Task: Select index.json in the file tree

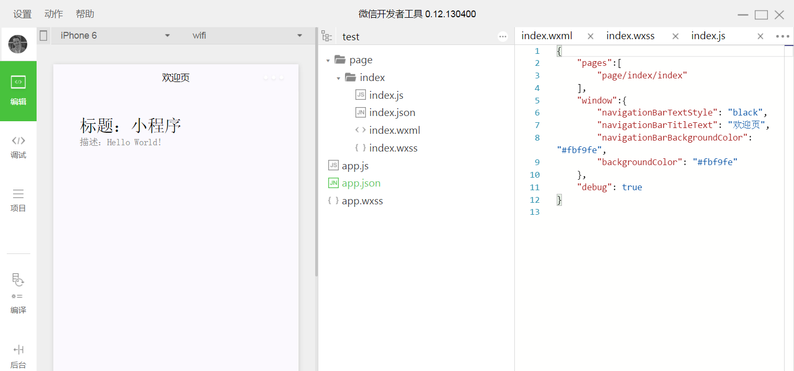Action: [392, 112]
